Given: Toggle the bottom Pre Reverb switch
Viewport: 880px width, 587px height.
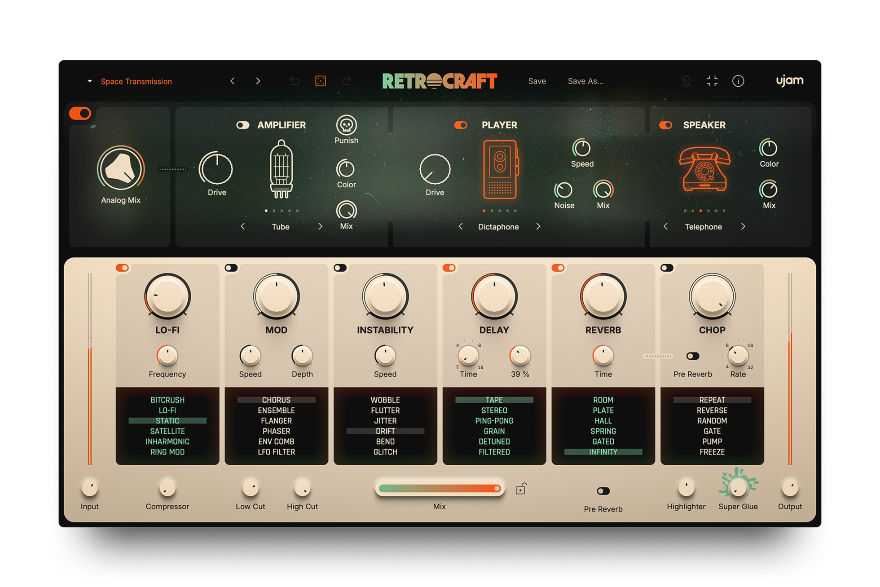Looking at the screenshot, I should (x=603, y=491).
